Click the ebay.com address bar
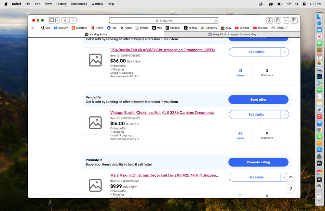This screenshot has width=325, height=211. (164, 20)
